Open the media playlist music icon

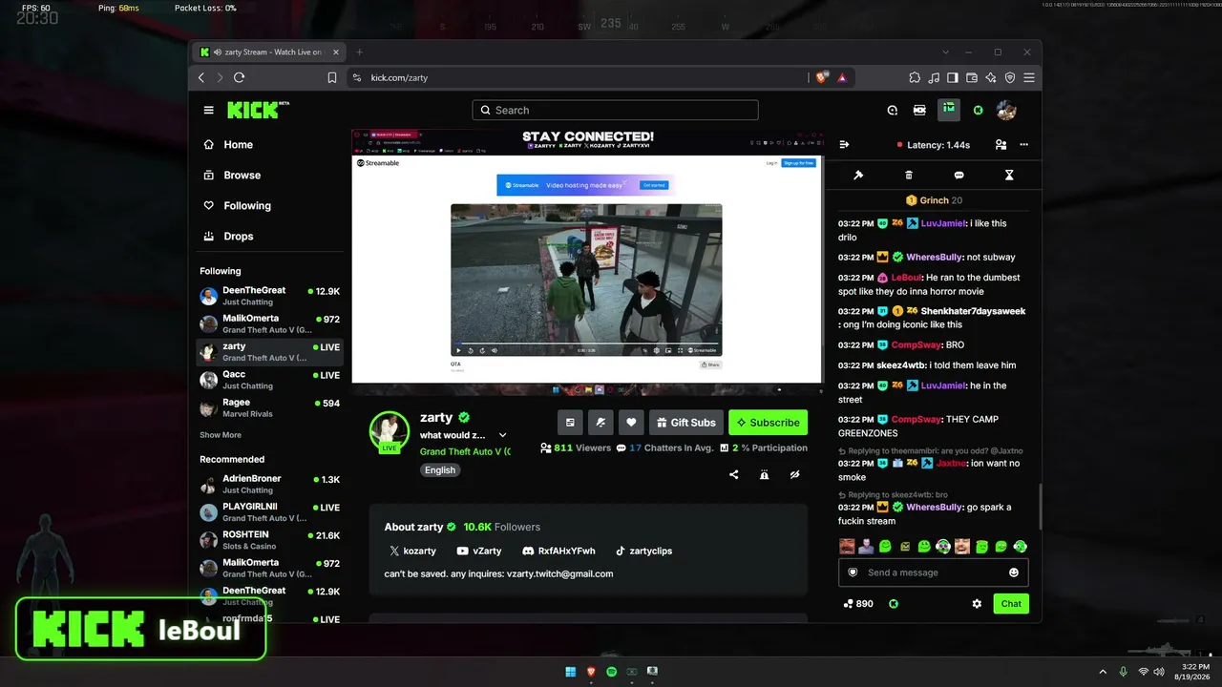tap(934, 77)
